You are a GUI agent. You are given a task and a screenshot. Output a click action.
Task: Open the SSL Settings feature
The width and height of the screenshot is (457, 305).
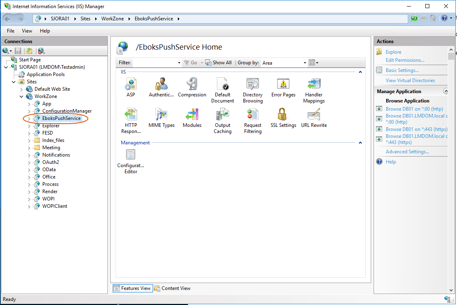pyautogui.click(x=283, y=118)
